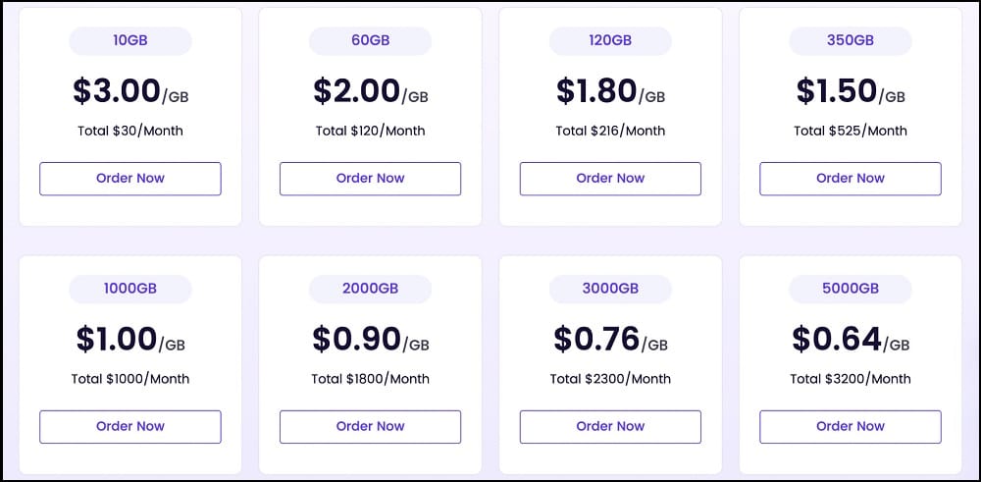The width and height of the screenshot is (981, 482).
Task: Order the 120GB plan now
Action: click(x=610, y=179)
